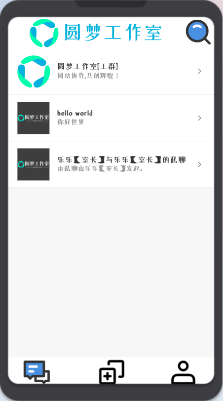Viewport: 223px width, 401px height.
Task: Open the user profile tab icon
Action: pos(183,372)
